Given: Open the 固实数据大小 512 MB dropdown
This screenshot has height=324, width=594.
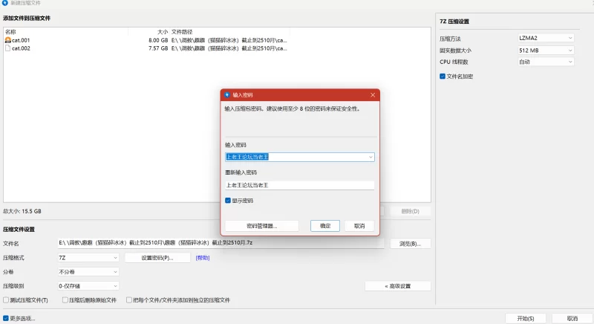Looking at the screenshot, I should point(546,50).
